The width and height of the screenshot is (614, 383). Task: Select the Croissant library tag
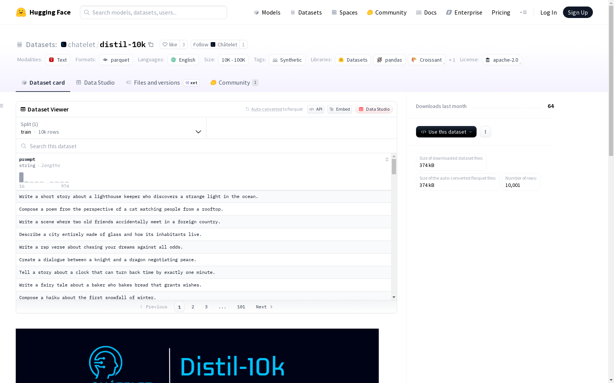[x=427, y=60]
